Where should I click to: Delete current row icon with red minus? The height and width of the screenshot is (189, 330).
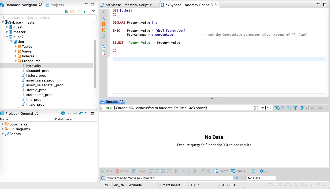(x=169, y=171)
